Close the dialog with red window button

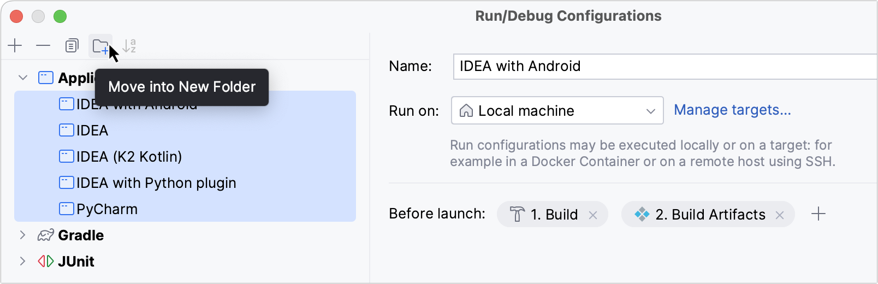17,16
